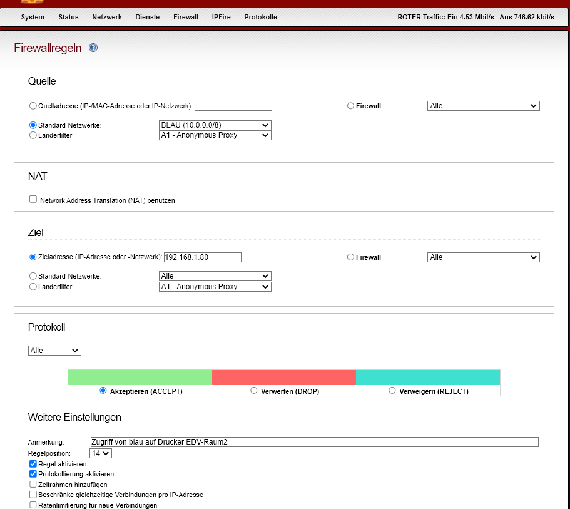Select the Quelladresse radio button
The width and height of the screenshot is (570, 509).
pyautogui.click(x=33, y=106)
